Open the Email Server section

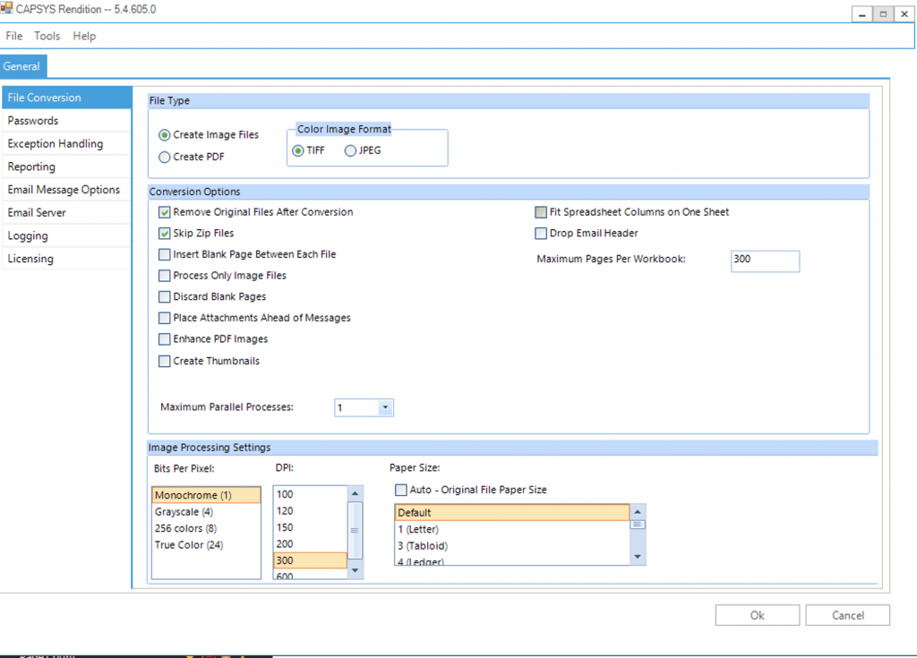(x=66, y=212)
